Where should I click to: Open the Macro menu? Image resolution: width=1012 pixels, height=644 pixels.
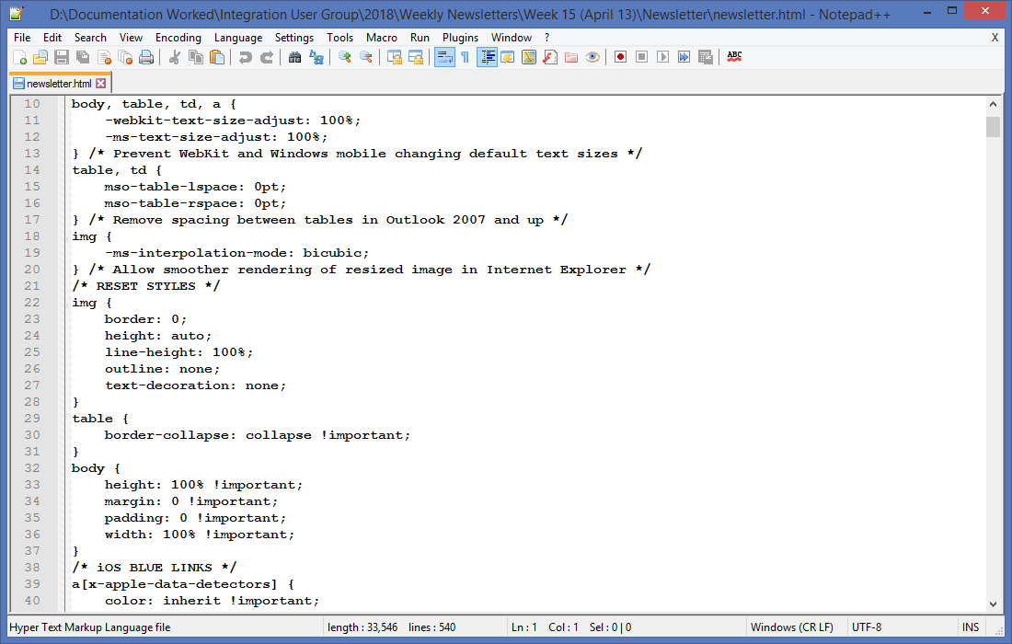(381, 38)
